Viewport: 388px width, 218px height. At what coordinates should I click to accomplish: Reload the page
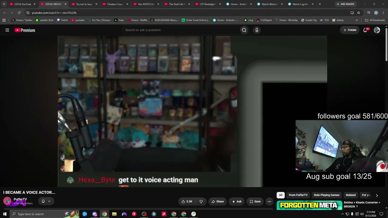pos(19,13)
